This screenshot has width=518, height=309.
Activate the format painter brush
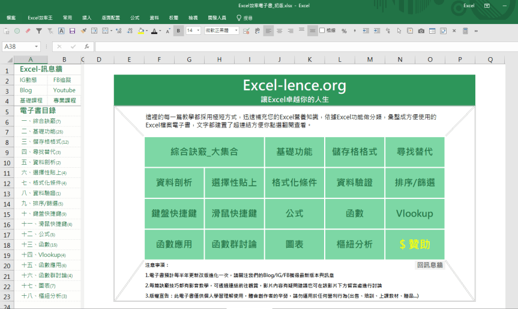tap(83, 31)
